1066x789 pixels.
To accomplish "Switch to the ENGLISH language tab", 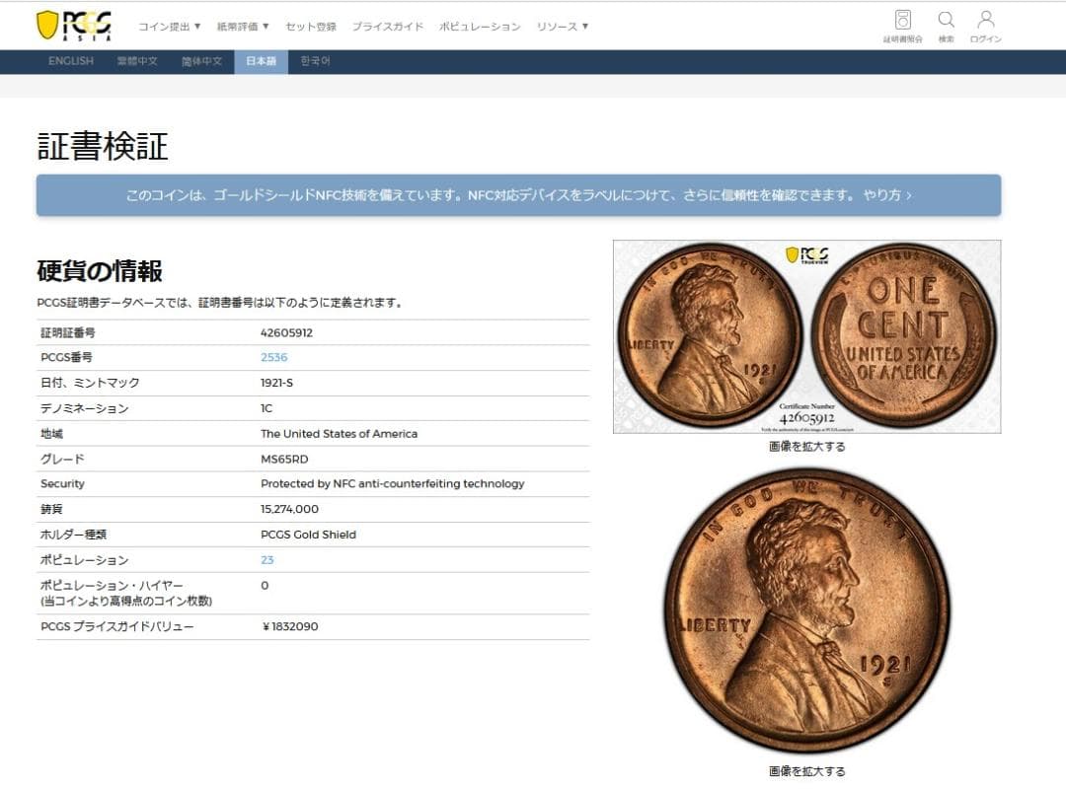I will click(70, 60).
